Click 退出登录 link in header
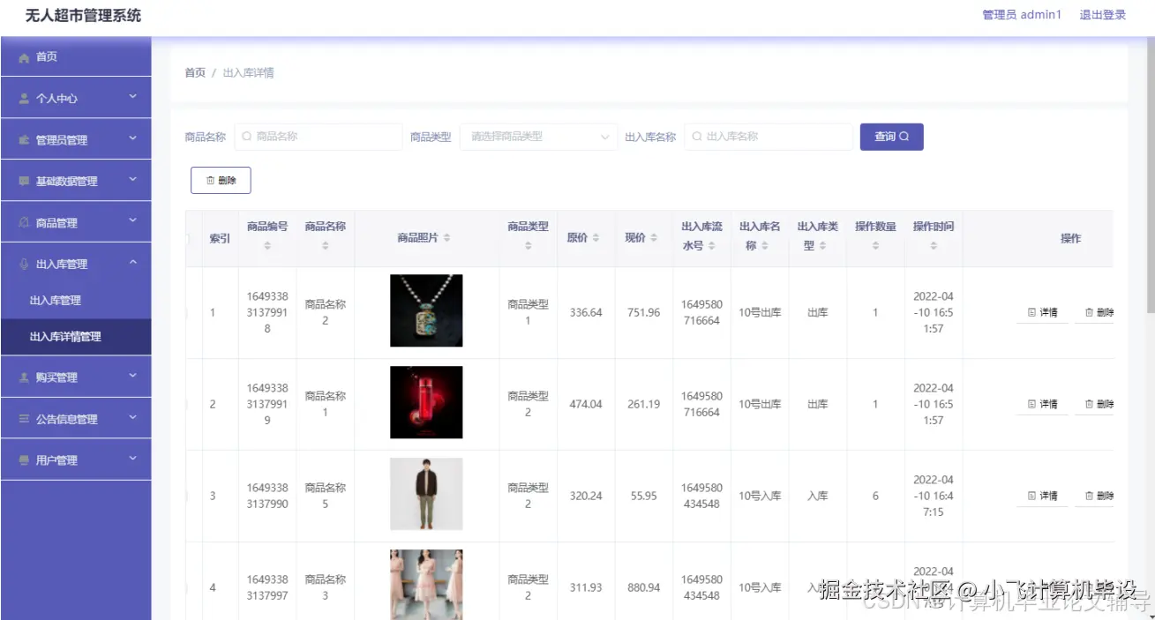 click(x=1103, y=15)
